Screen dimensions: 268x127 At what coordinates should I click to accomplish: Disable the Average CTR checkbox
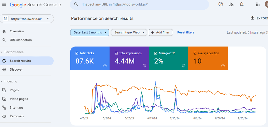pyautogui.click(x=155, y=53)
